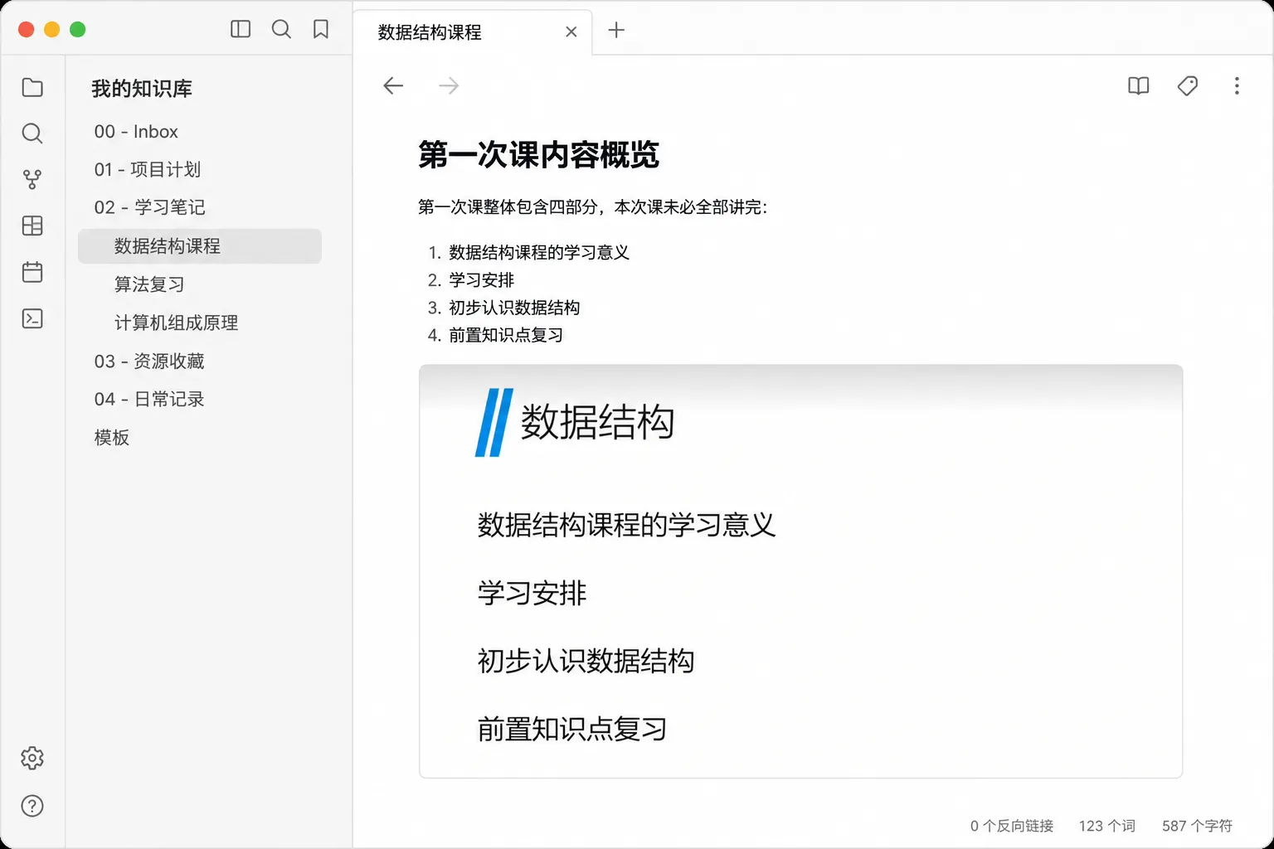Show backlinks via 0 个反向链接
This screenshot has height=849, width=1274.
coord(1012,826)
